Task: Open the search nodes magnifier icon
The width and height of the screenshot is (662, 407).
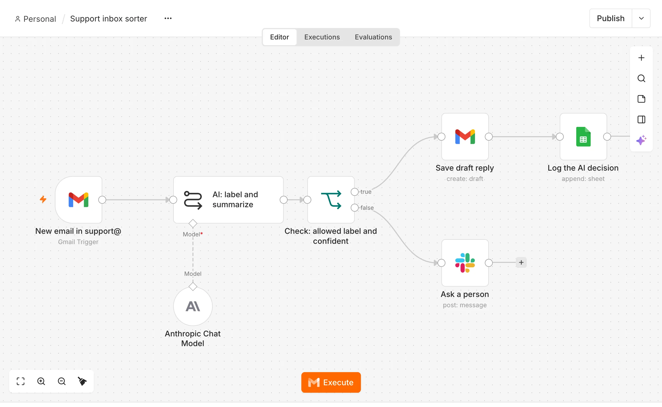Action: click(x=641, y=78)
